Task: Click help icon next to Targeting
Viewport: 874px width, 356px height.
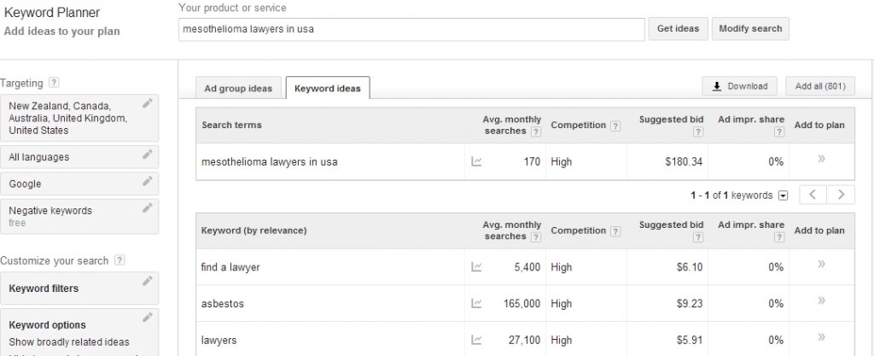Action: [x=54, y=83]
